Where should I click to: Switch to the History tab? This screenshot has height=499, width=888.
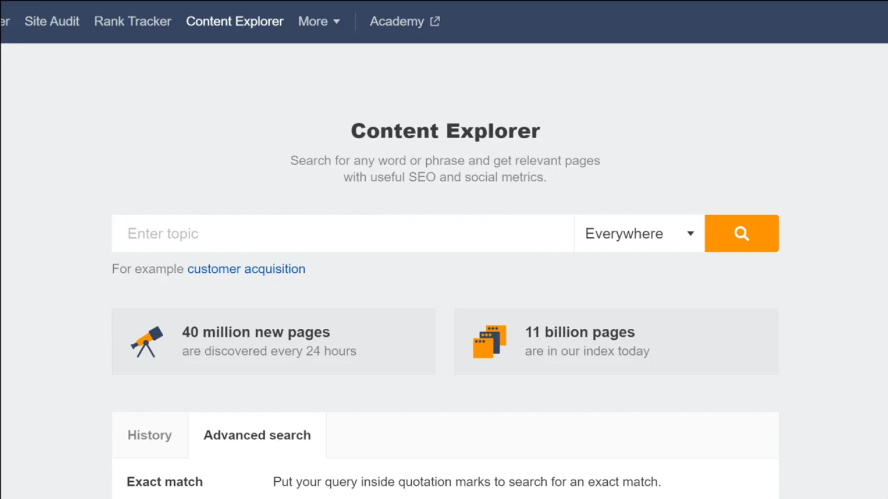pos(150,435)
